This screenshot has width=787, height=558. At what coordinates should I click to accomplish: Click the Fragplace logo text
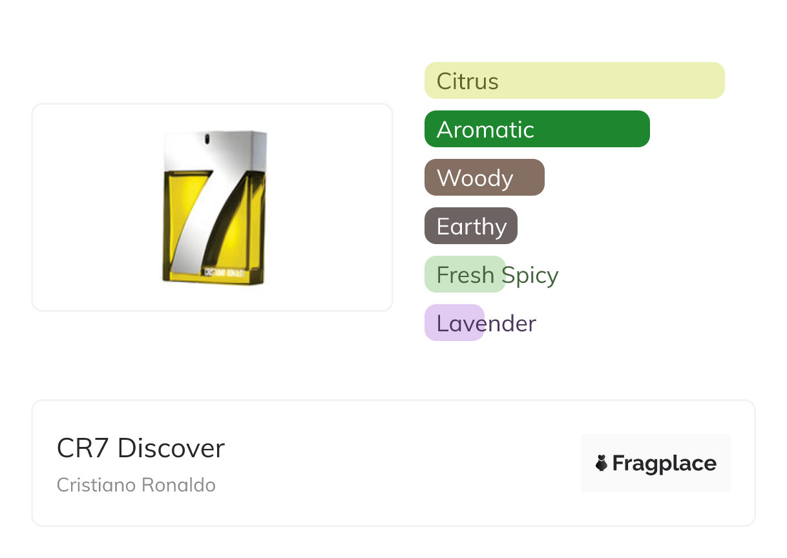(664, 463)
